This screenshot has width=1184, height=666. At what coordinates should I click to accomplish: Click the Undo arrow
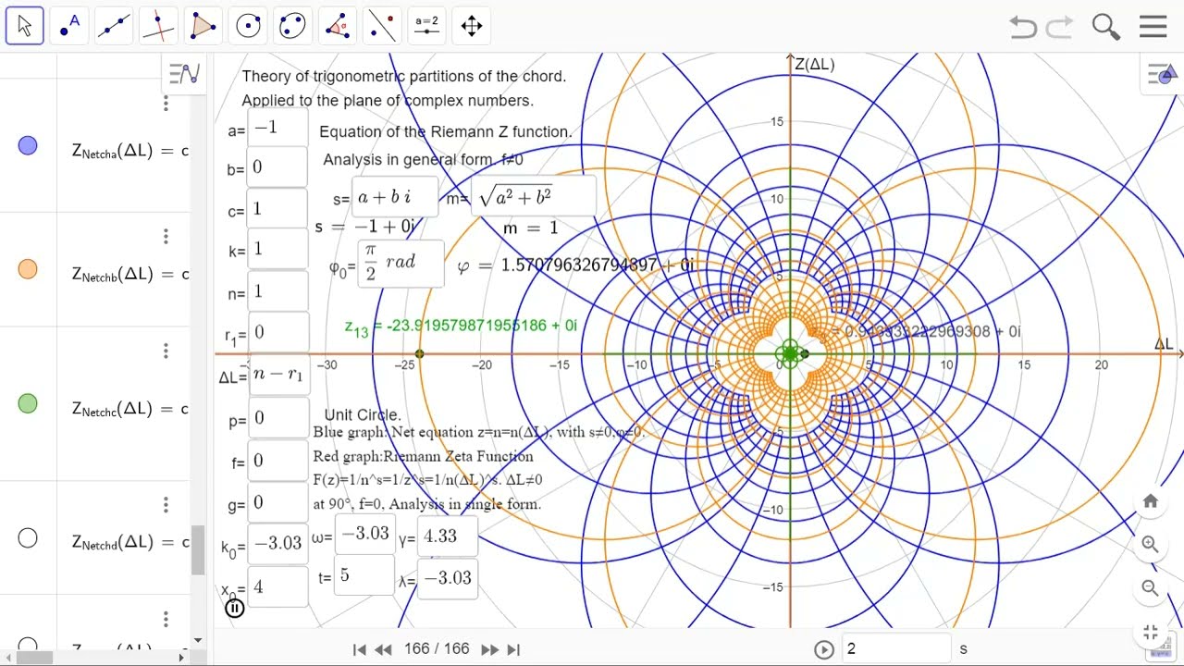tap(1023, 26)
